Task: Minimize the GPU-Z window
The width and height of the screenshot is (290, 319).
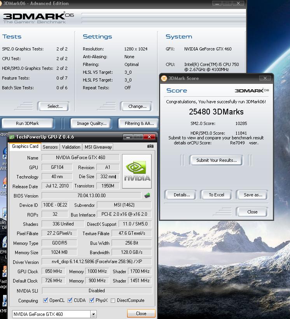Action: pyautogui.click(x=128, y=137)
